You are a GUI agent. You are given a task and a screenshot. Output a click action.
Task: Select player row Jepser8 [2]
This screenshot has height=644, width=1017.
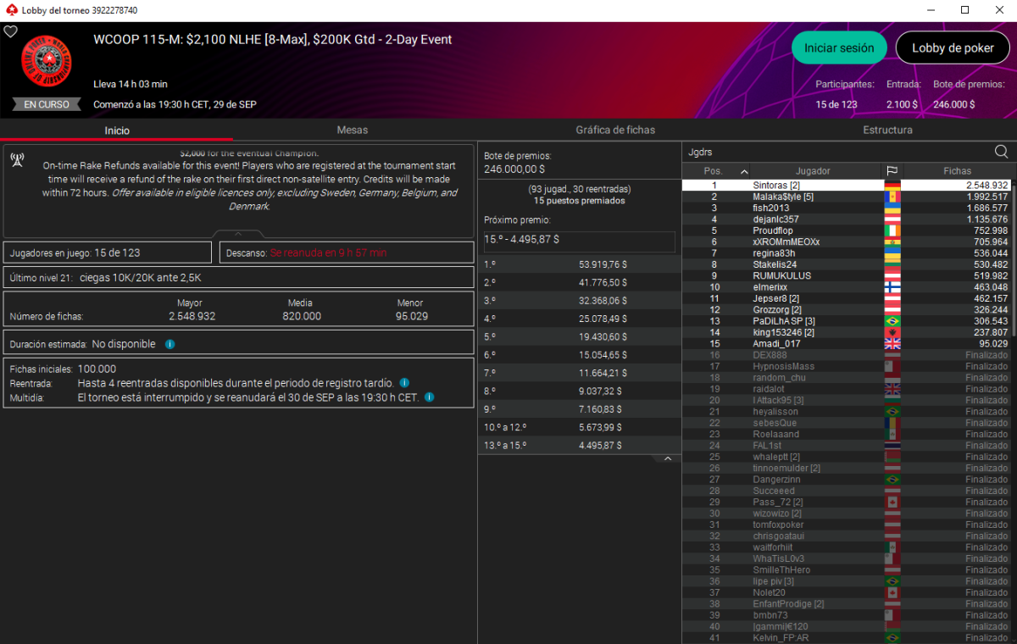coord(847,298)
